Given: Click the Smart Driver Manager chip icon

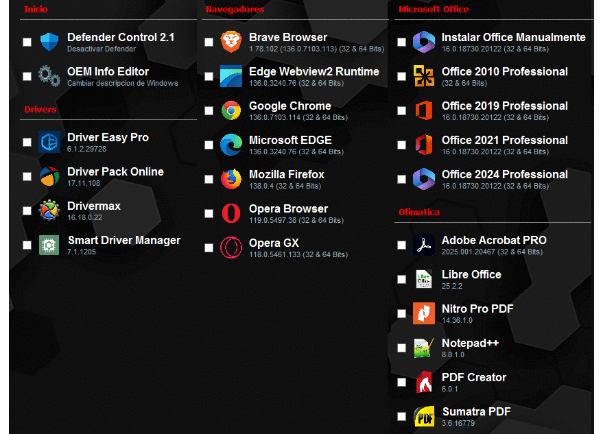Looking at the screenshot, I should 49,245.
